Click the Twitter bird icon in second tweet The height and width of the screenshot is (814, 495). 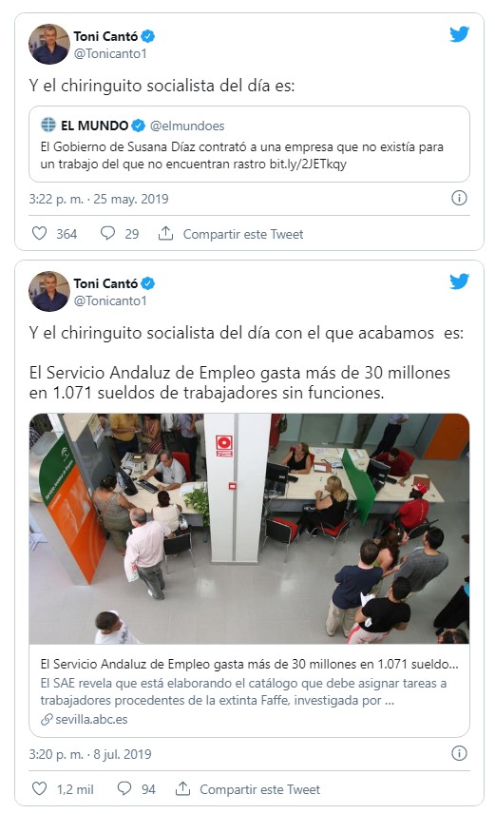[459, 281]
